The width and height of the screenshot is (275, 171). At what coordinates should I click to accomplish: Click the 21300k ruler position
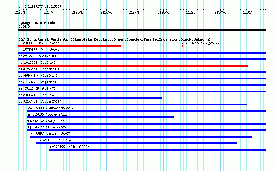(220, 12)
